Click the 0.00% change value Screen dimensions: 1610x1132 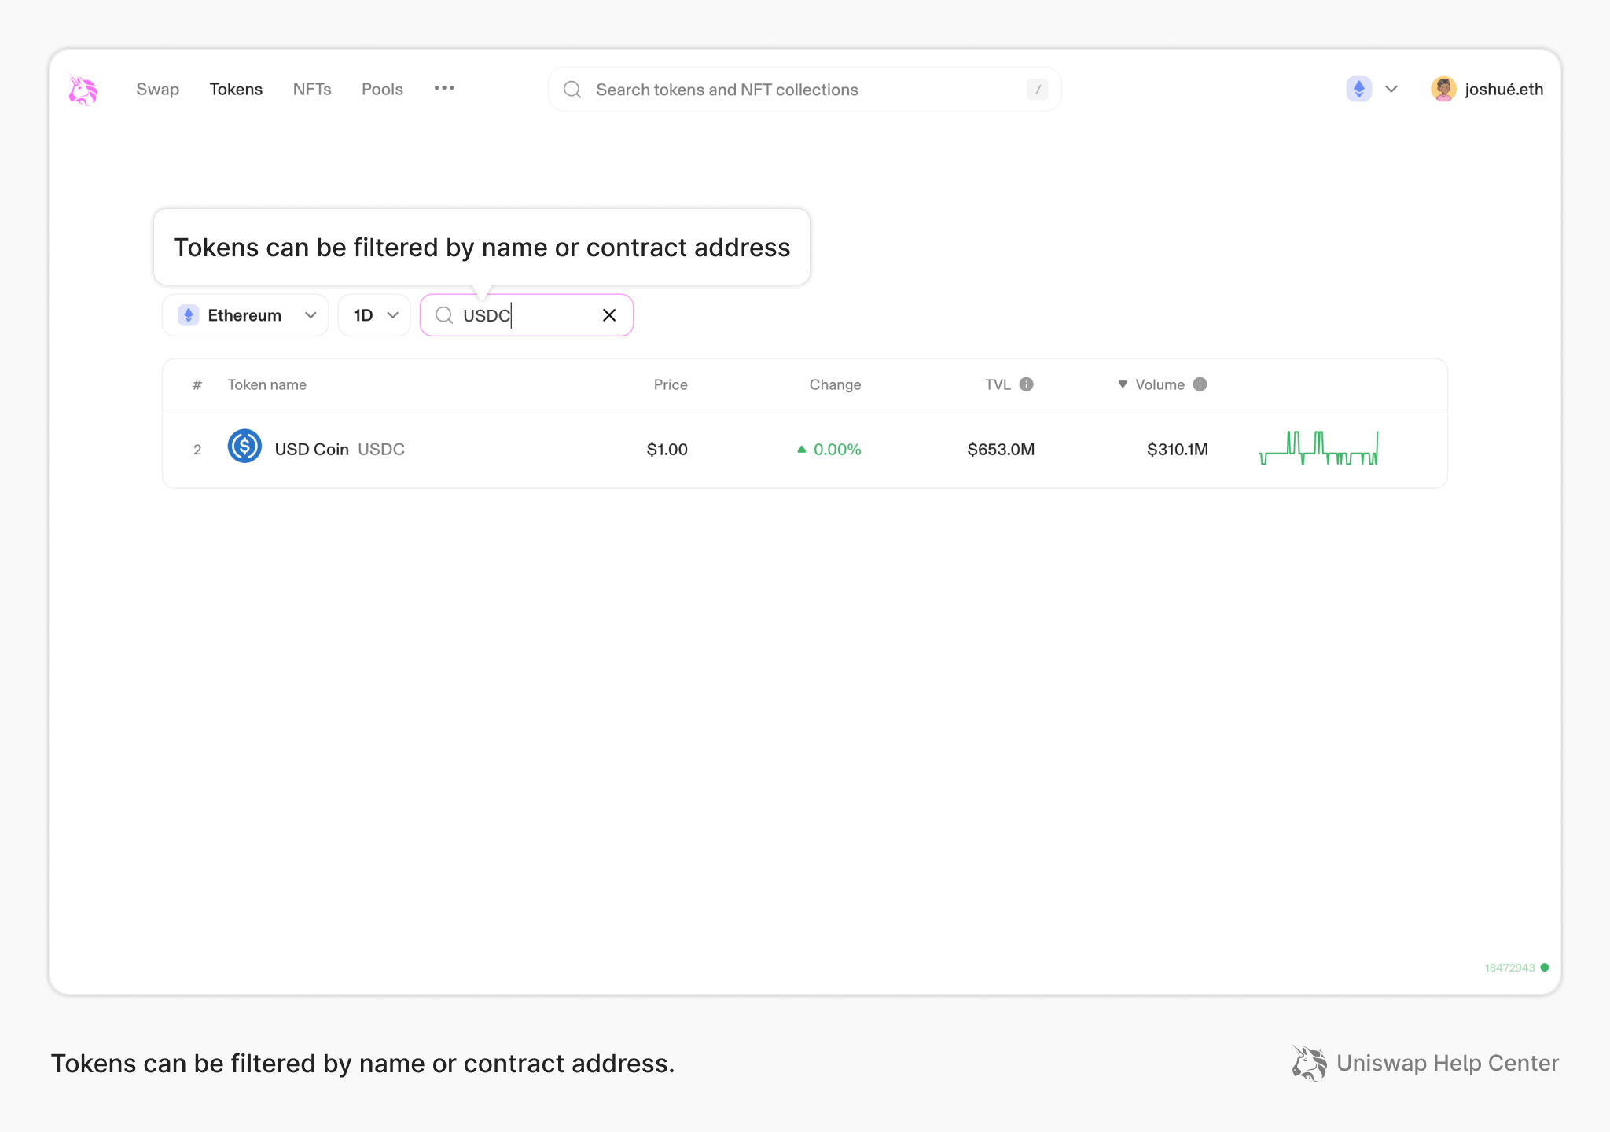[x=837, y=449]
